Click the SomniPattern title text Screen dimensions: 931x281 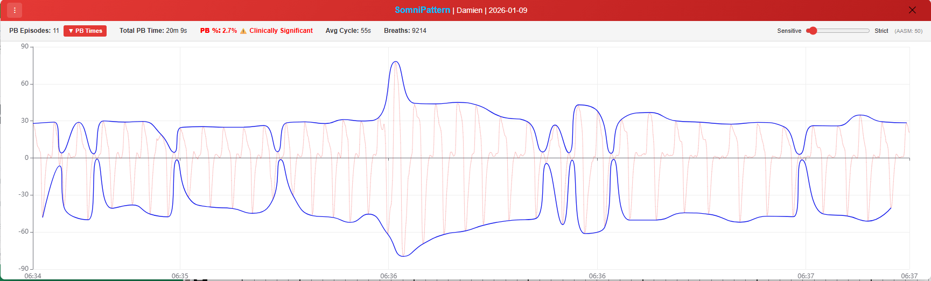[422, 10]
